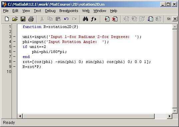Click vertical scrollbar down arrow
Screen dimensions: 179x127
pyautogui.click(x=175, y=111)
